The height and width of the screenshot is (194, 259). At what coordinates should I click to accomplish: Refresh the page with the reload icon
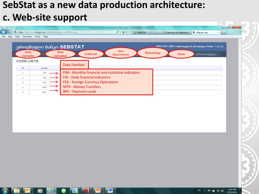[x=126, y=32]
